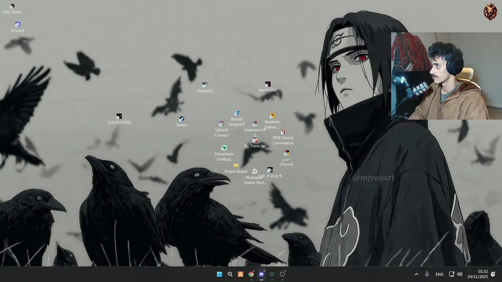Open the notification bell in the tray
502x282 pixels.
493,274
